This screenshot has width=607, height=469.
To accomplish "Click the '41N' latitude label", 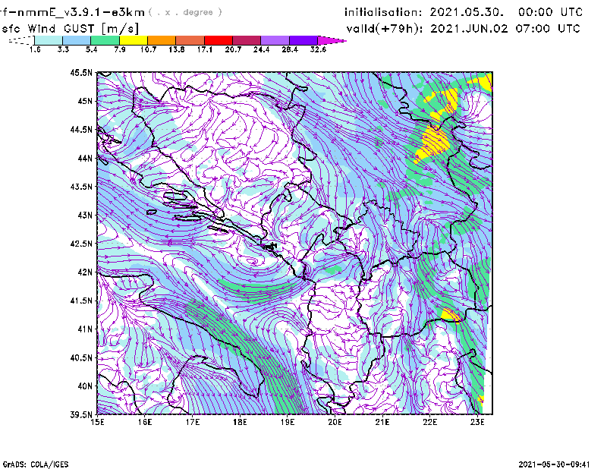I will click(85, 329).
